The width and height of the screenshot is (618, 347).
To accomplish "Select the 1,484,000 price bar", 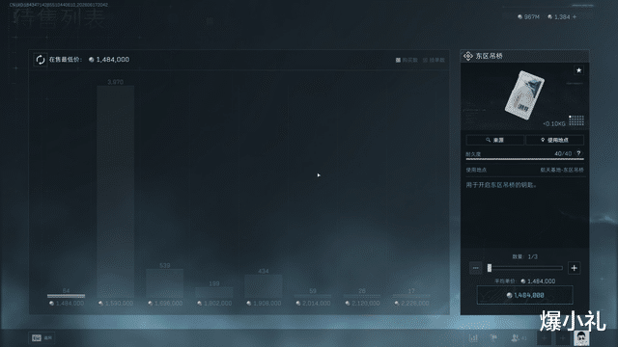I will (x=66, y=296).
